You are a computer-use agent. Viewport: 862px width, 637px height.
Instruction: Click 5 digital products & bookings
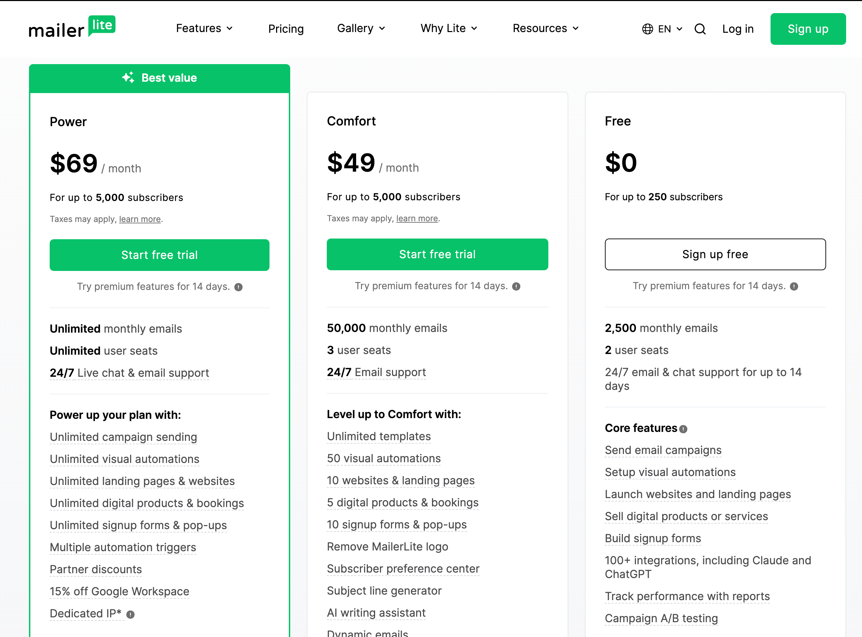403,503
